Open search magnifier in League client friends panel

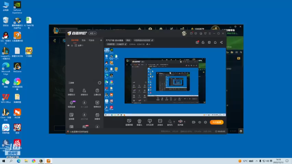(x=241, y=52)
